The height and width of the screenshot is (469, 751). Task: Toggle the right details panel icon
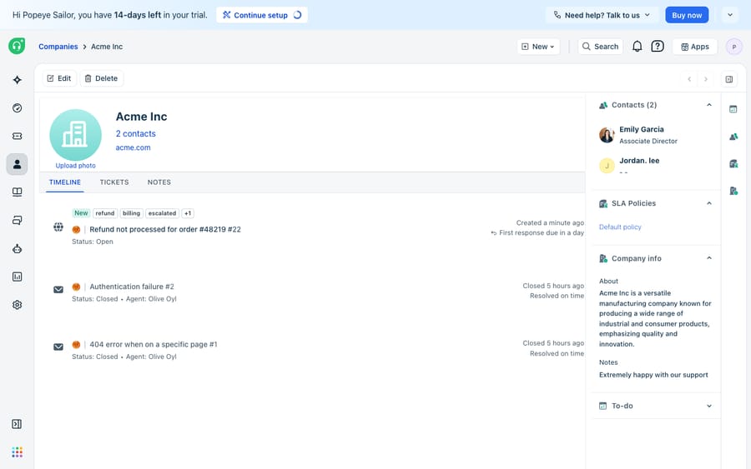pyautogui.click(x=729, y=79)
